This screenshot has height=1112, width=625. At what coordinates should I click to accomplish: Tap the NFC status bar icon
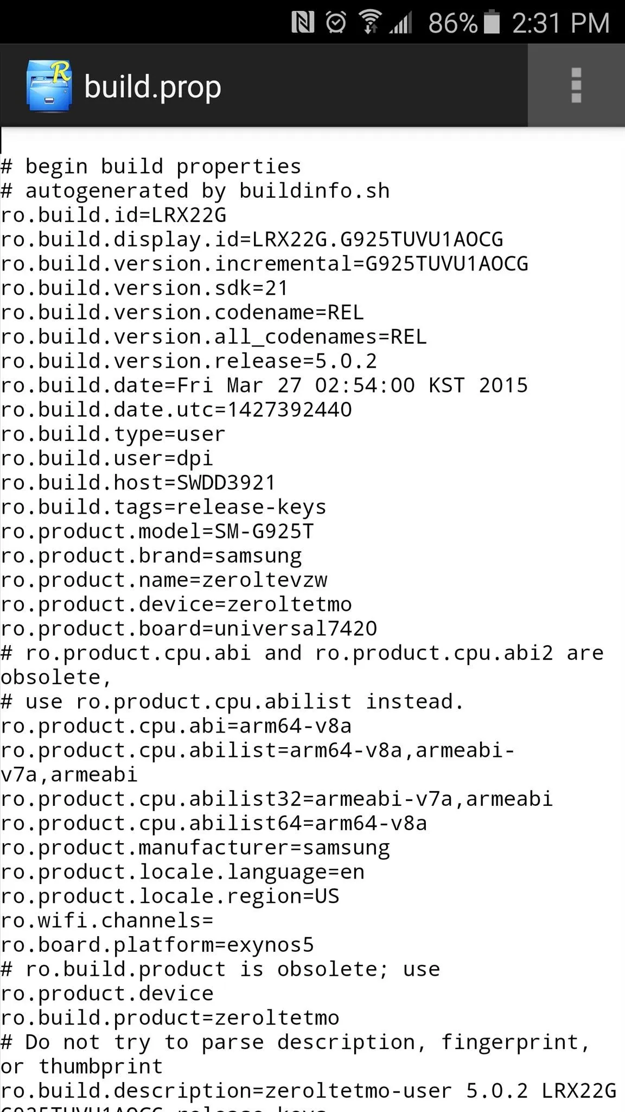303,23
